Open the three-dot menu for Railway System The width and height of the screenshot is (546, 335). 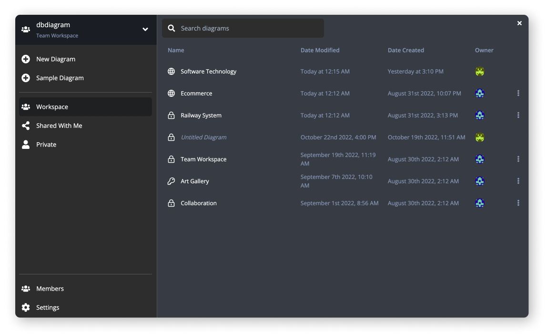click(x=519, y=115)
